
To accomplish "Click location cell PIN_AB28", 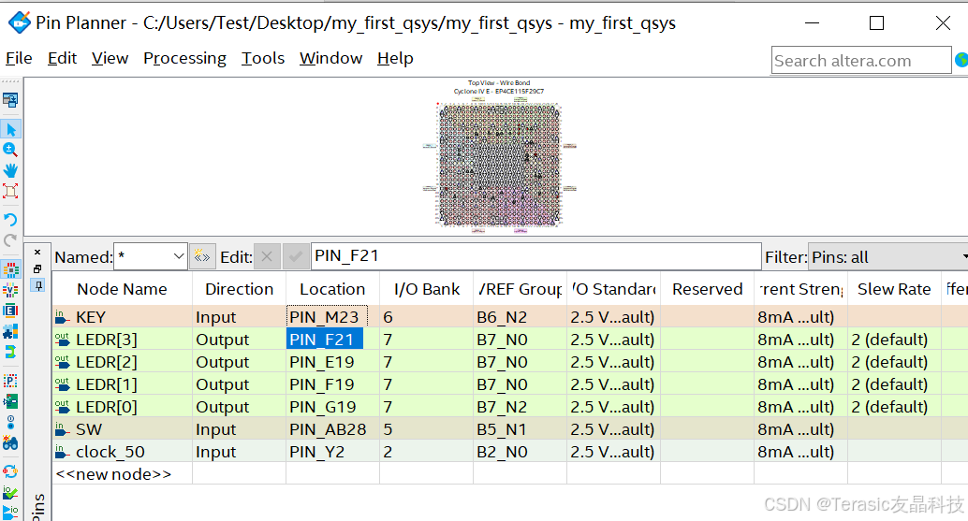I will [332, 429].
